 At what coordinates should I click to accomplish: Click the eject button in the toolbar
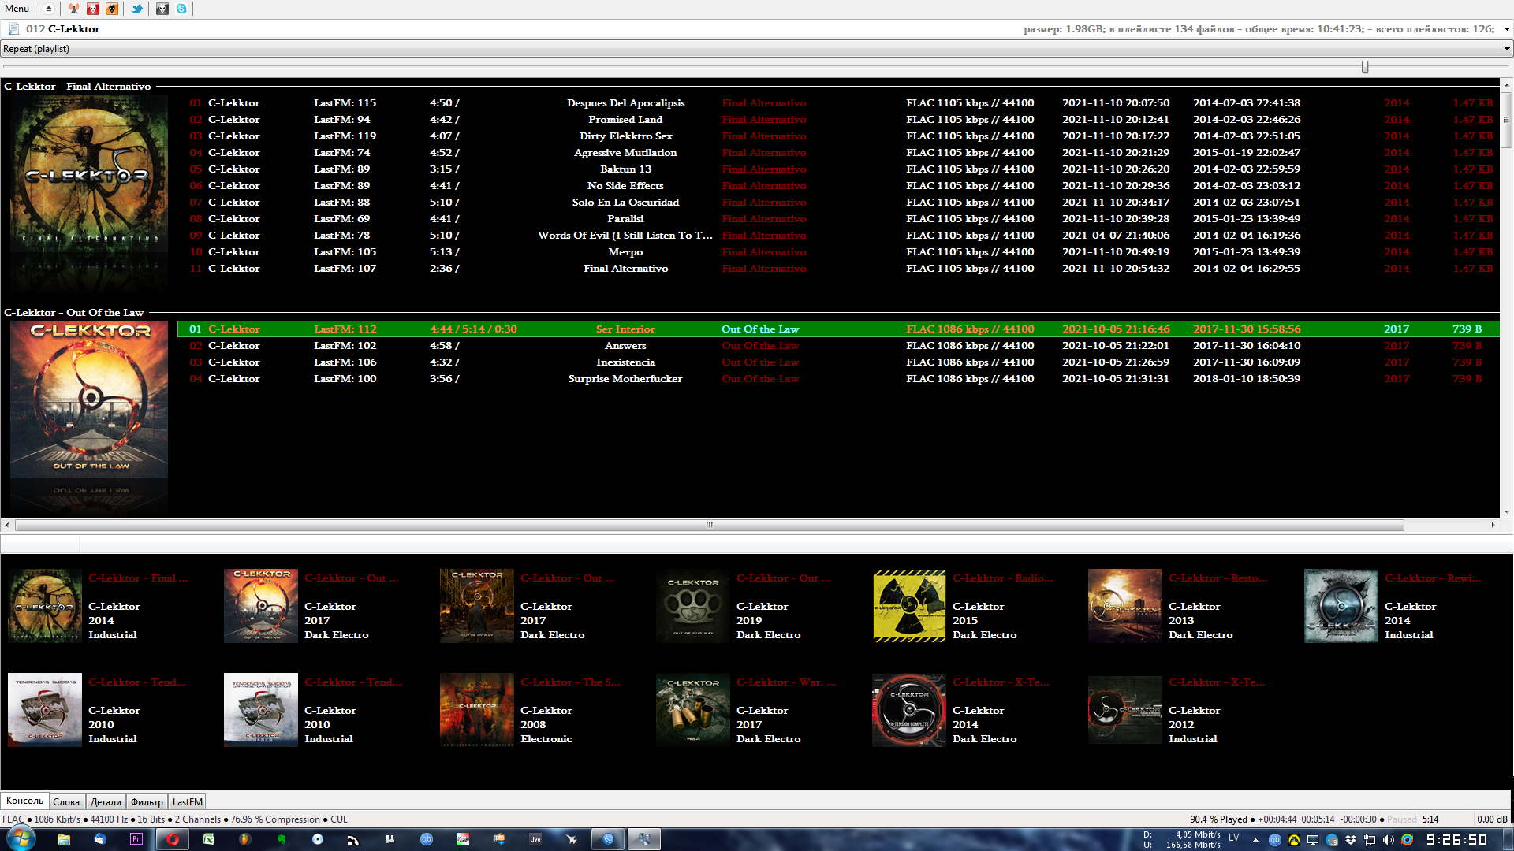click(49, 9)
